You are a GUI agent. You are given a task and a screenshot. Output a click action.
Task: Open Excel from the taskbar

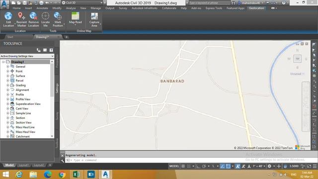tap(77, 175)
